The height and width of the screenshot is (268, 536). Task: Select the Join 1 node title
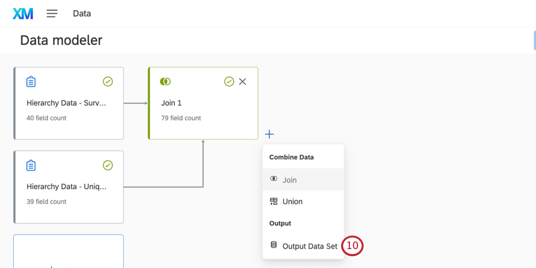(172, 103)
